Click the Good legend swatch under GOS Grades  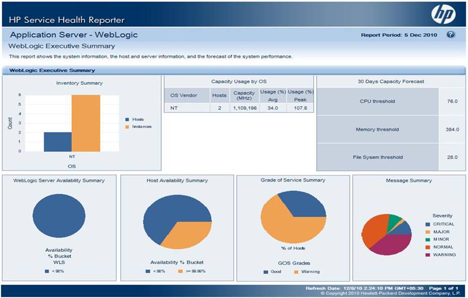click(266, 272)
